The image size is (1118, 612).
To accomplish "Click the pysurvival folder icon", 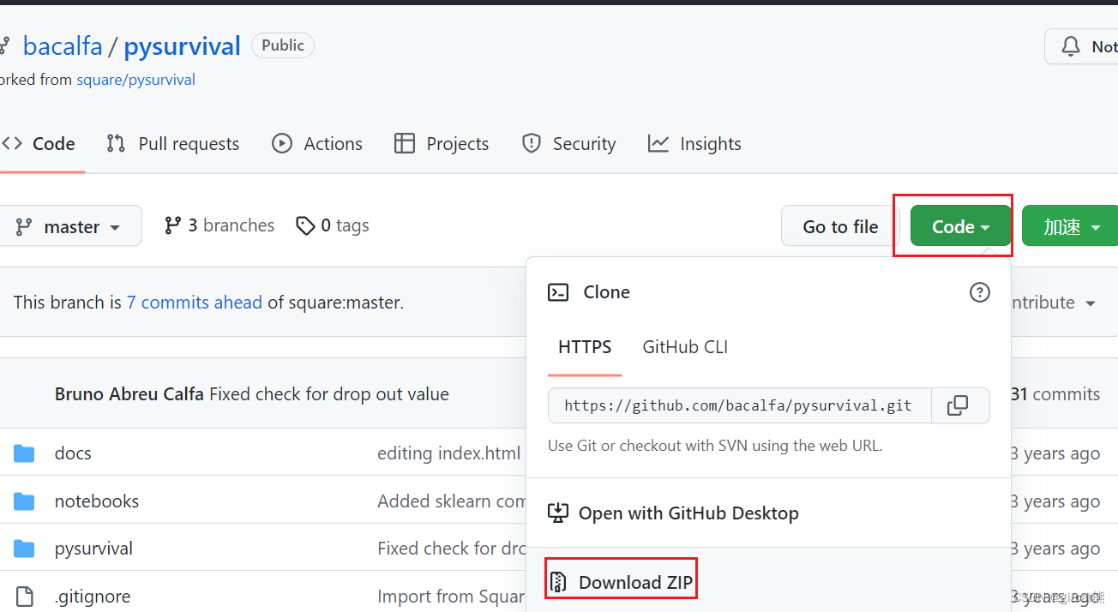I will click(x=24, y=549).
